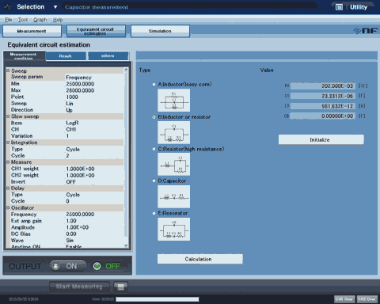
Task: Click the L1 value field 981.632E-12
Action: (x=323, y=106)
